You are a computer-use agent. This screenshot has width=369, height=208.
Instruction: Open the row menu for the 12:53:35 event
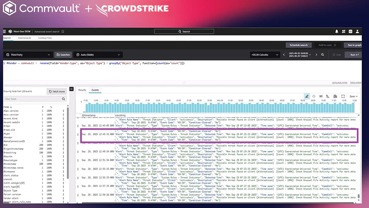pyautogui.click(x=78, y=169)
